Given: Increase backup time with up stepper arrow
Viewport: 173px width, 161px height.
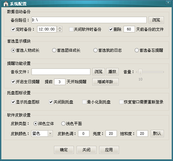Looking at the screenshot, I should click(60, 28).
